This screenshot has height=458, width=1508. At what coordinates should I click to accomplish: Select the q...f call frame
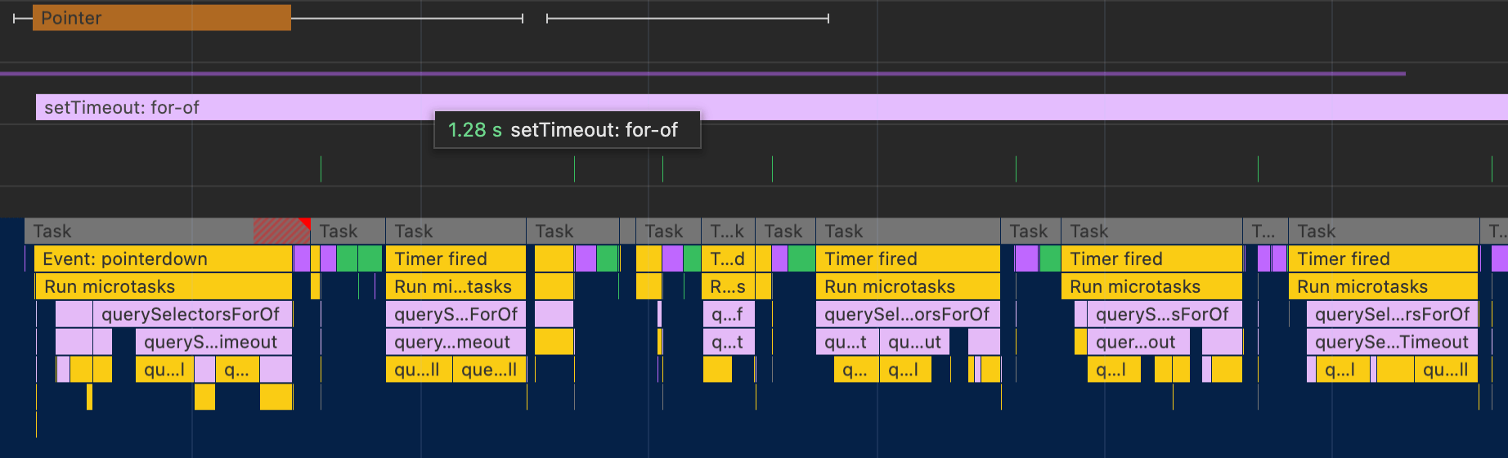point(727,315)
